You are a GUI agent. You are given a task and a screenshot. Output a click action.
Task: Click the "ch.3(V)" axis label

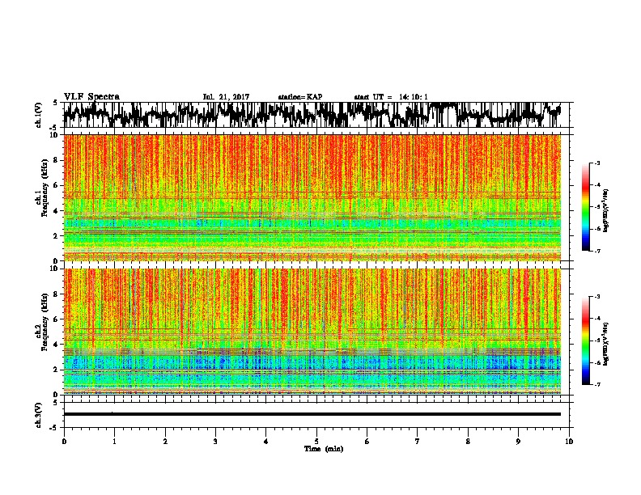(39, 415)
